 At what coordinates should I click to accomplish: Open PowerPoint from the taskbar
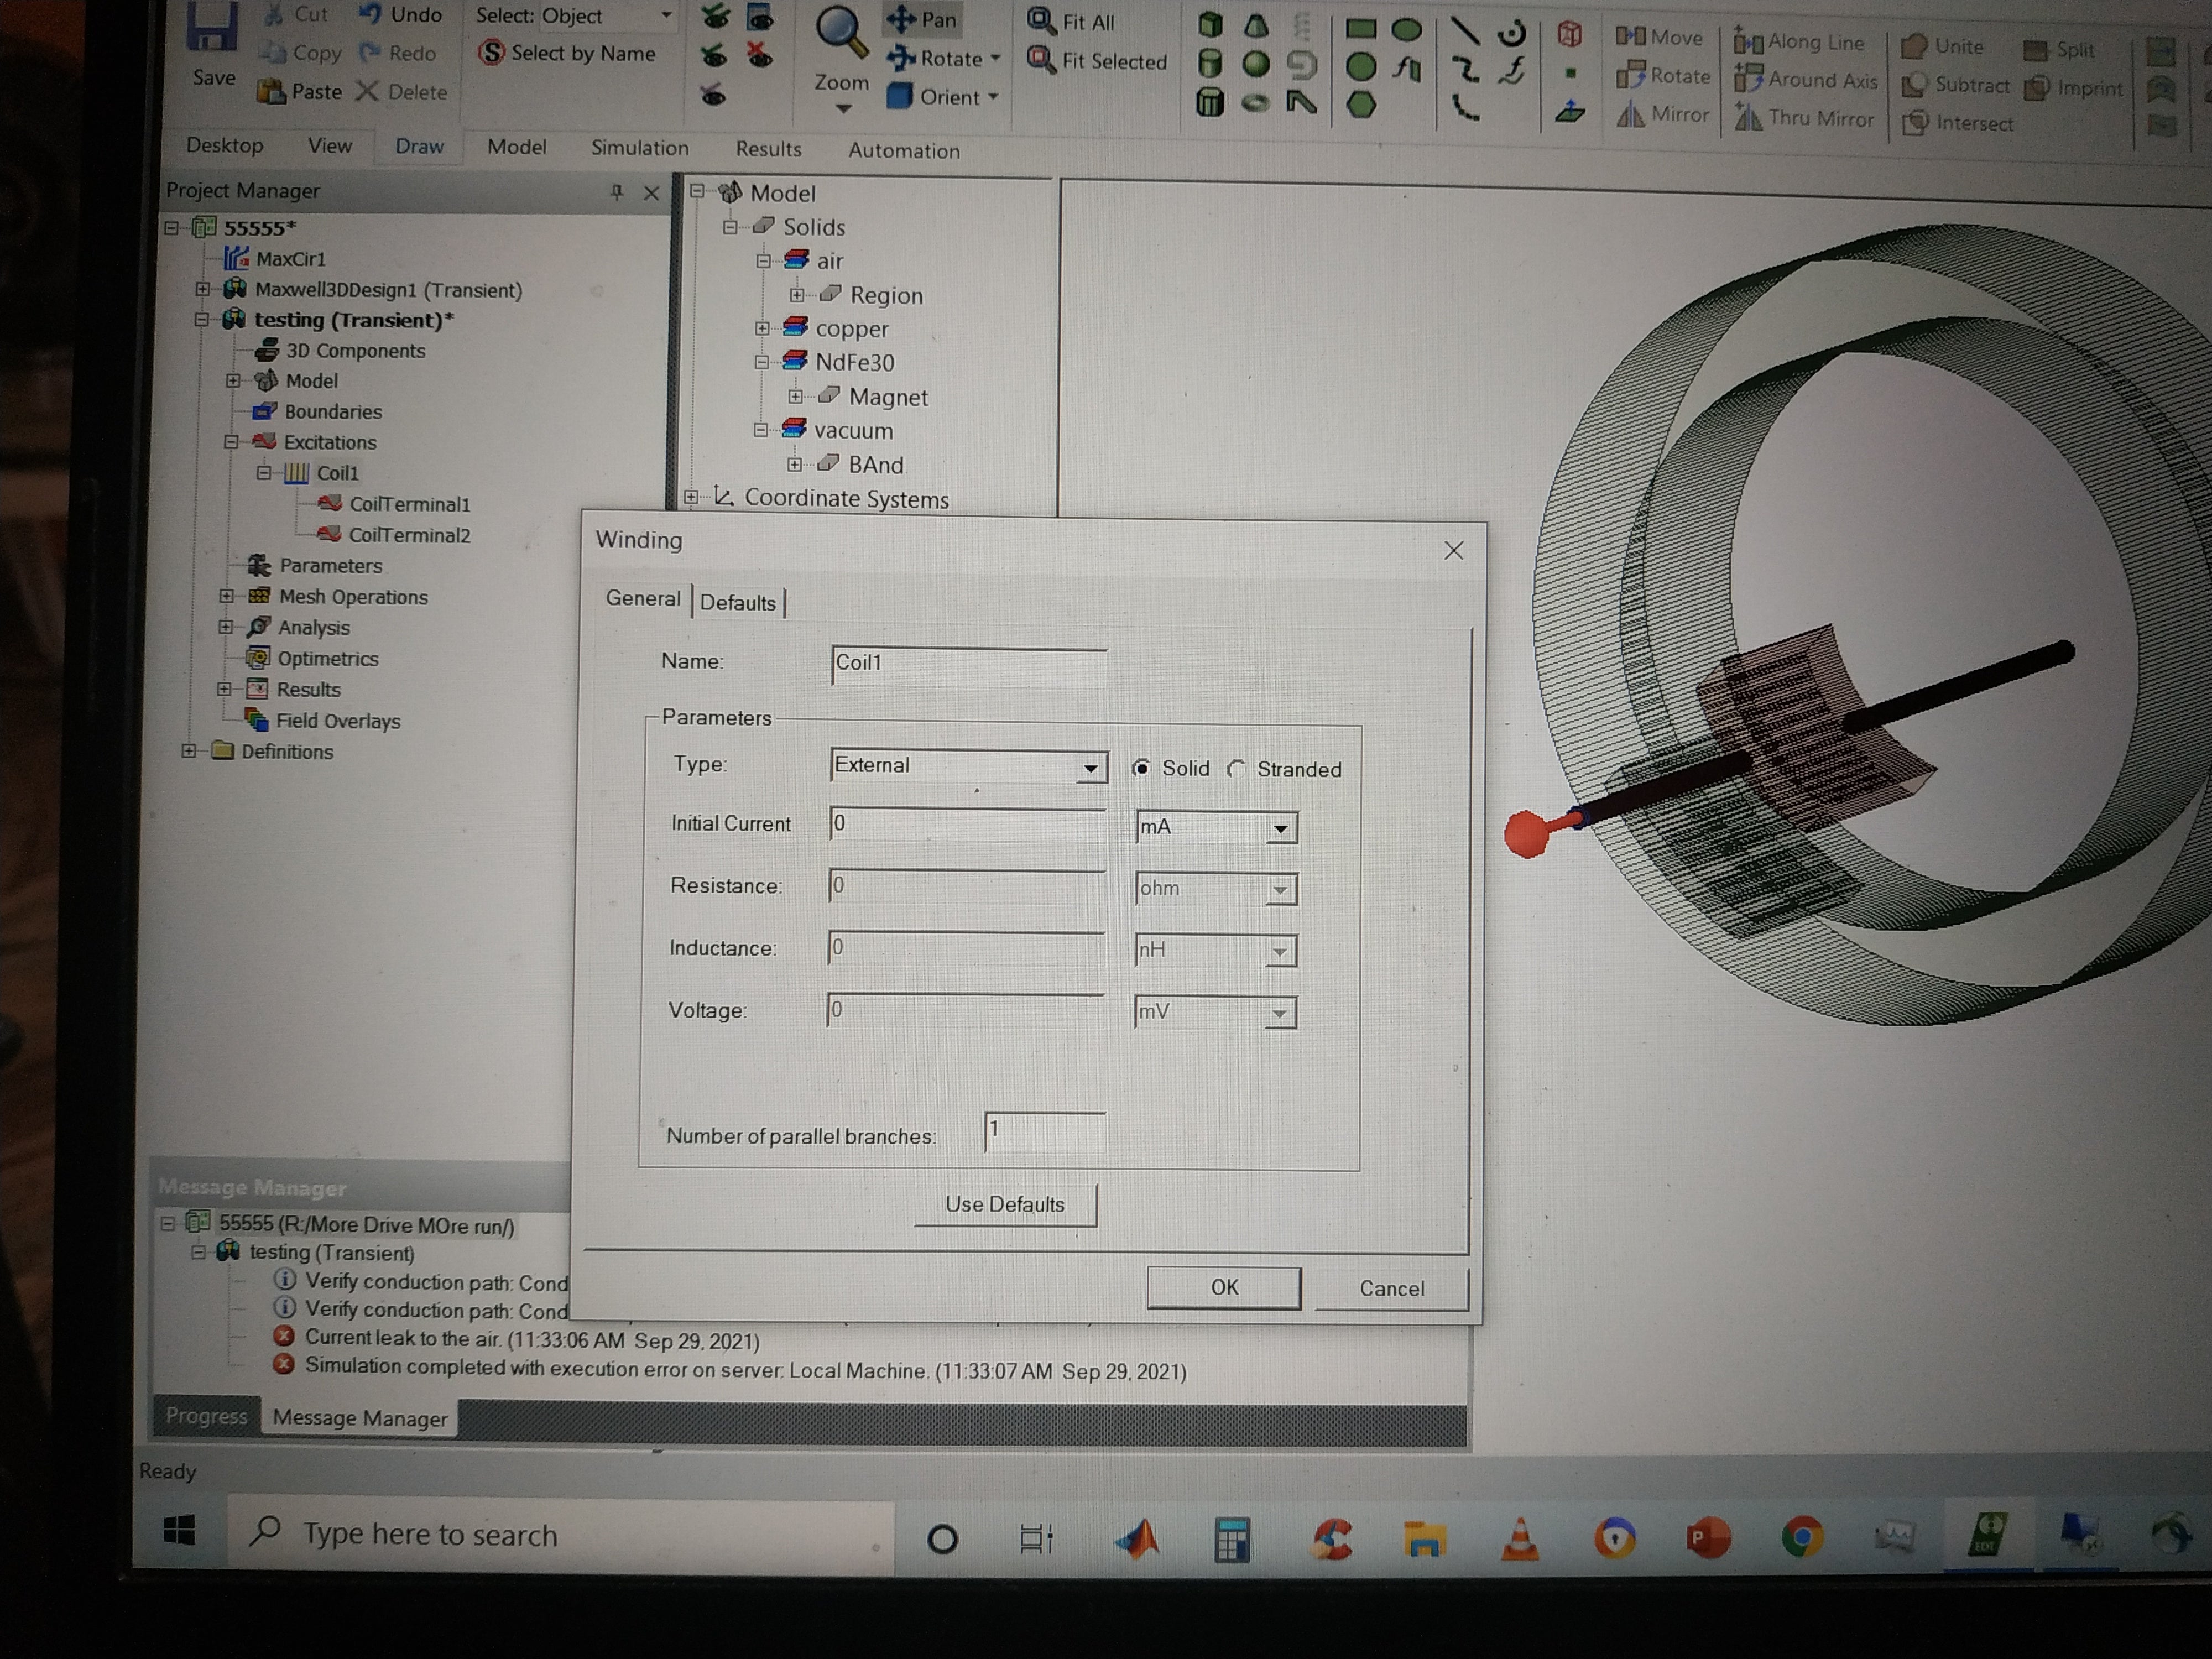click(1708, 1538)
